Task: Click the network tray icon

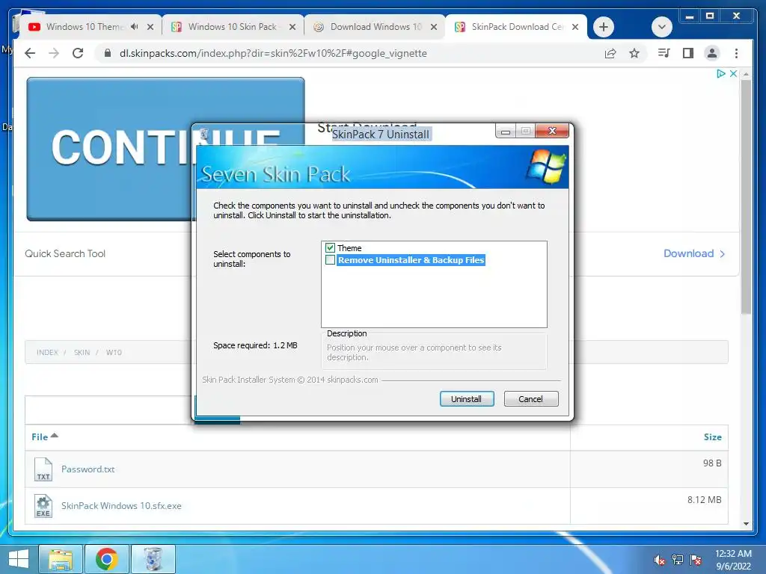Action: point(677,560)
